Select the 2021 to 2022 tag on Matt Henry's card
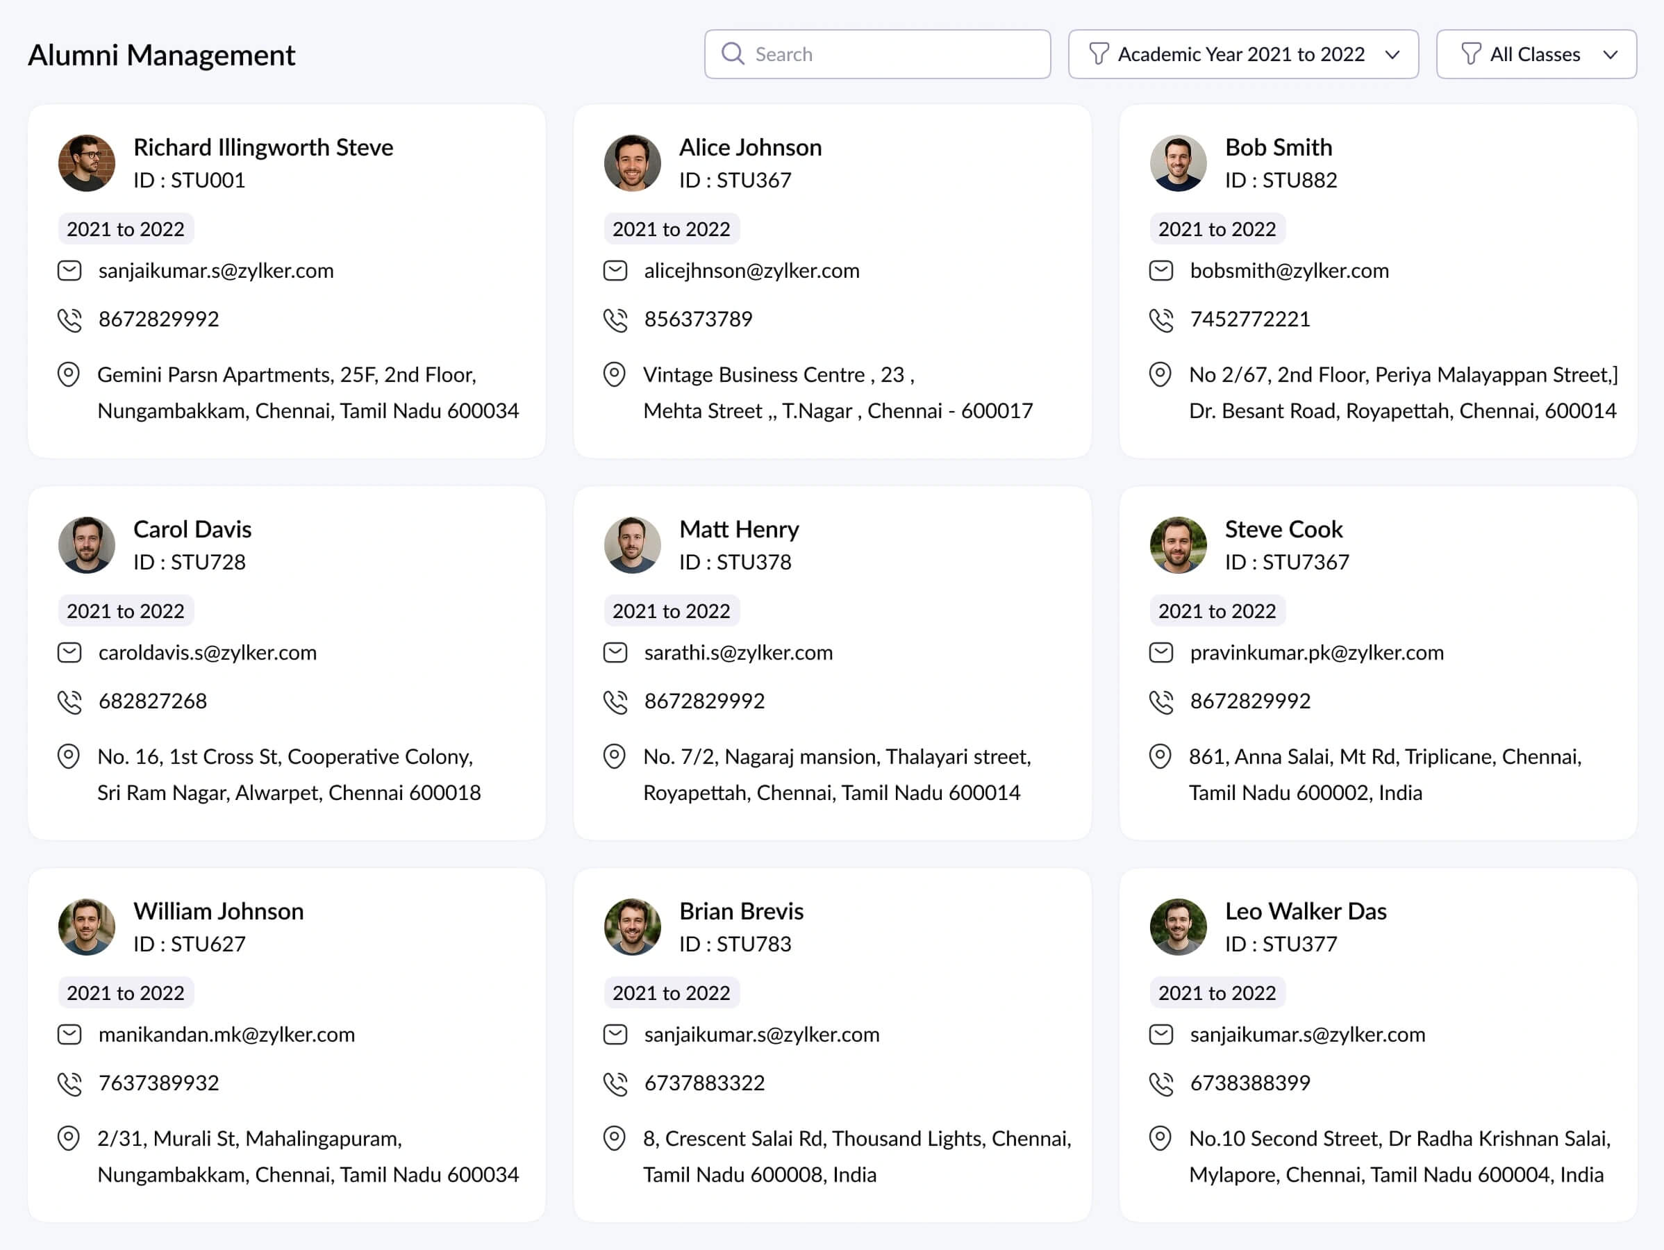Screen dimensions: 1664x1250 tap(671, 612)
